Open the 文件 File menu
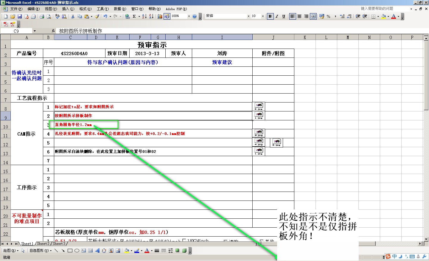This screenshot has width=429, height=261. pyautogui.click(x=16, y=9)
